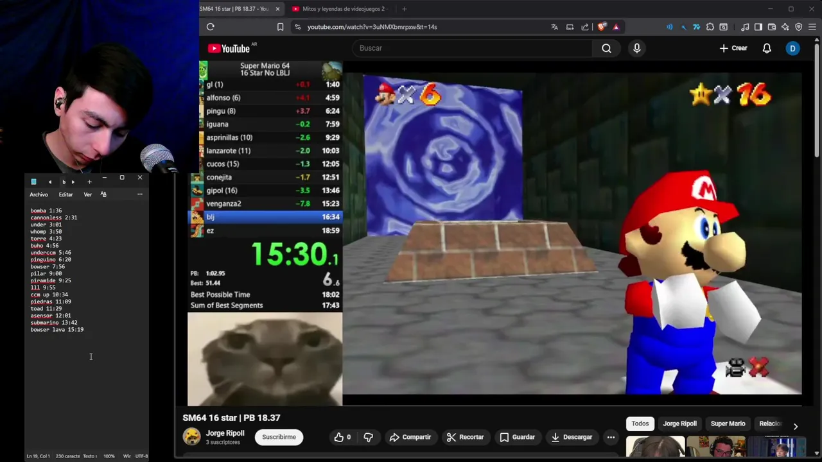Open the Jorge Ripoll channel avatar
The image size is (822, 462).
pos(191,437)
